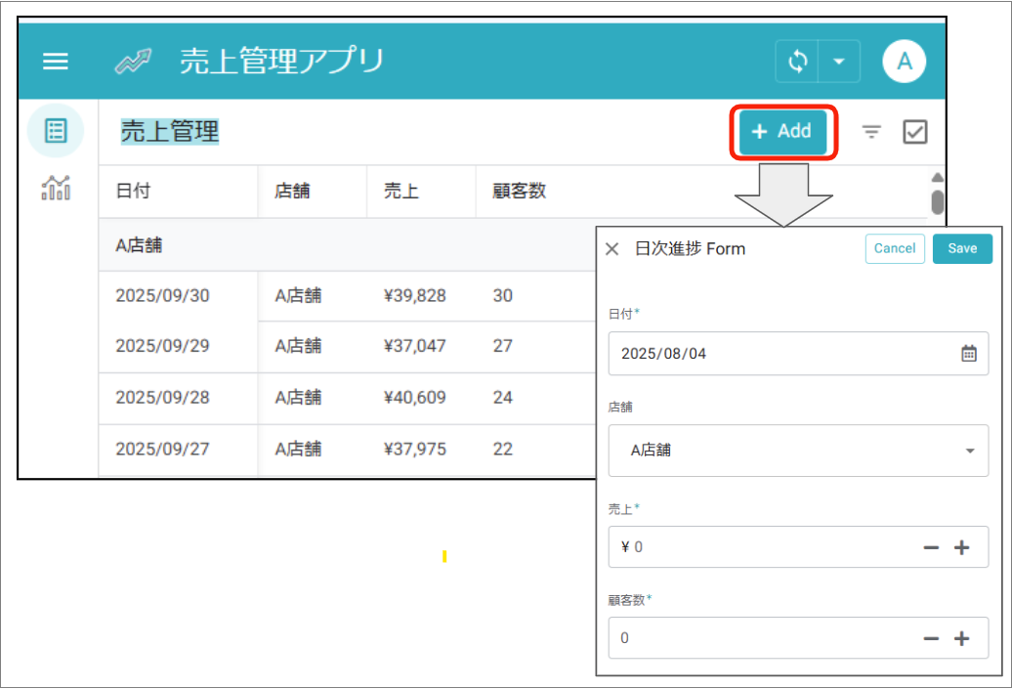Sort by the 売上 column header
This screenshot has height=689, width=1012.
tap(401, 191)
